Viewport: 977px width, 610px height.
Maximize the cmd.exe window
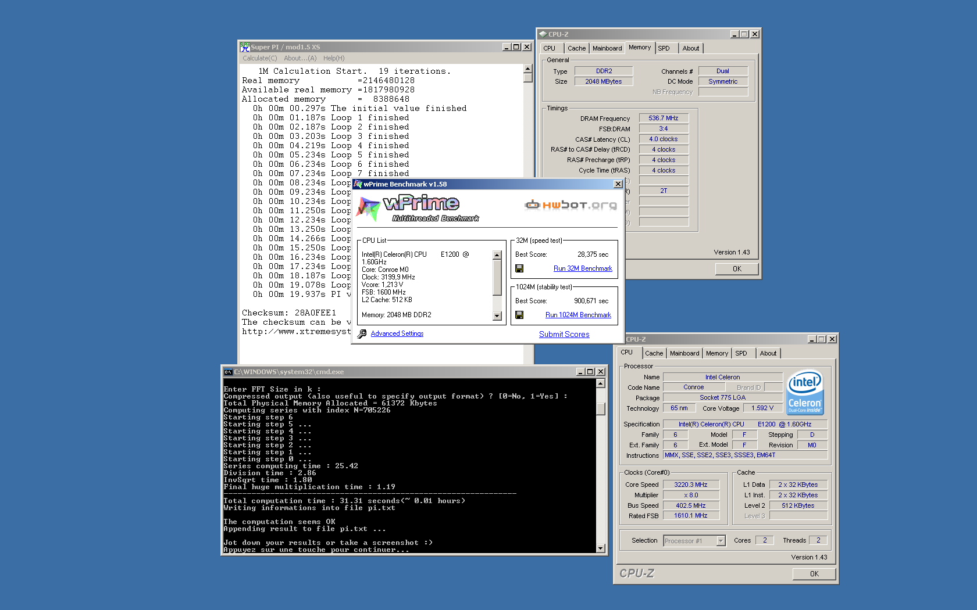(x=591, y=372)
